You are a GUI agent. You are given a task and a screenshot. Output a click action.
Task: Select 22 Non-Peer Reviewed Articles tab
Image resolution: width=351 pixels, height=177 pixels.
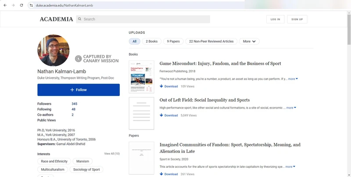(x=211, y=41)
